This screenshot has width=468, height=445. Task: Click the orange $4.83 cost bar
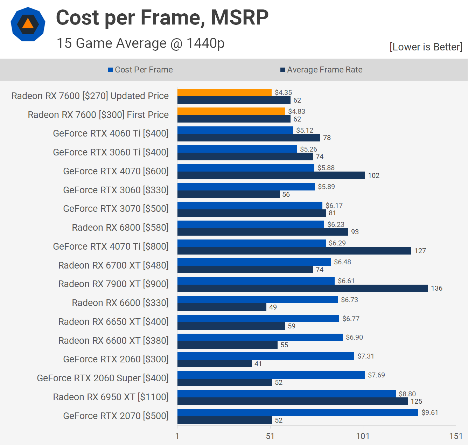tap(231, 111)
